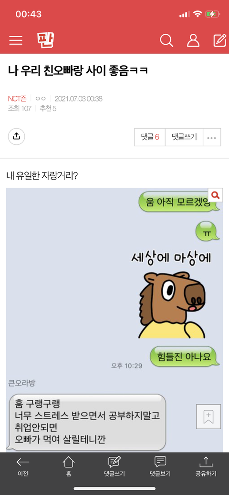
Task: Go back with 이전 tab
Action: [x=23, y=467]
